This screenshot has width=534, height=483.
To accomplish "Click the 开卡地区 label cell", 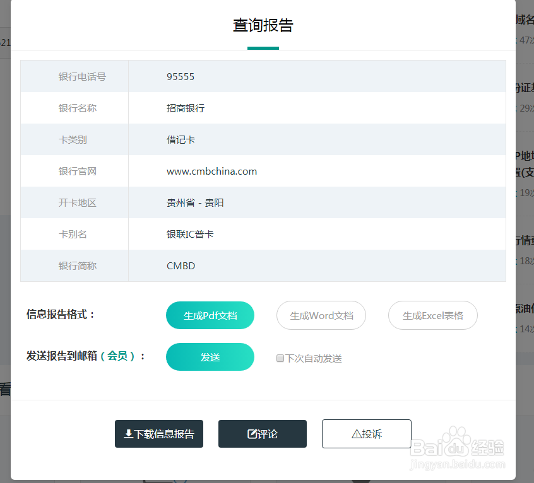I will (74, 203).
